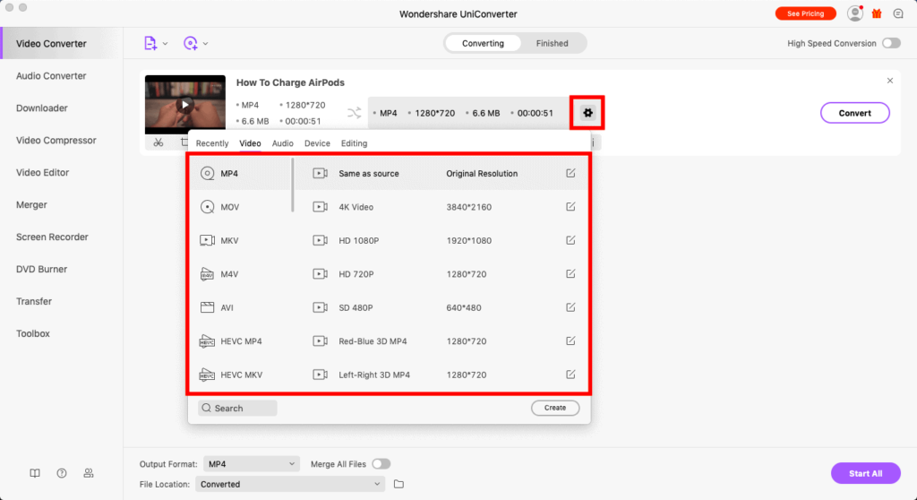Open the feedback message icon
The height and width of the screenshot is (500, 917).
(x=898, y=13)
